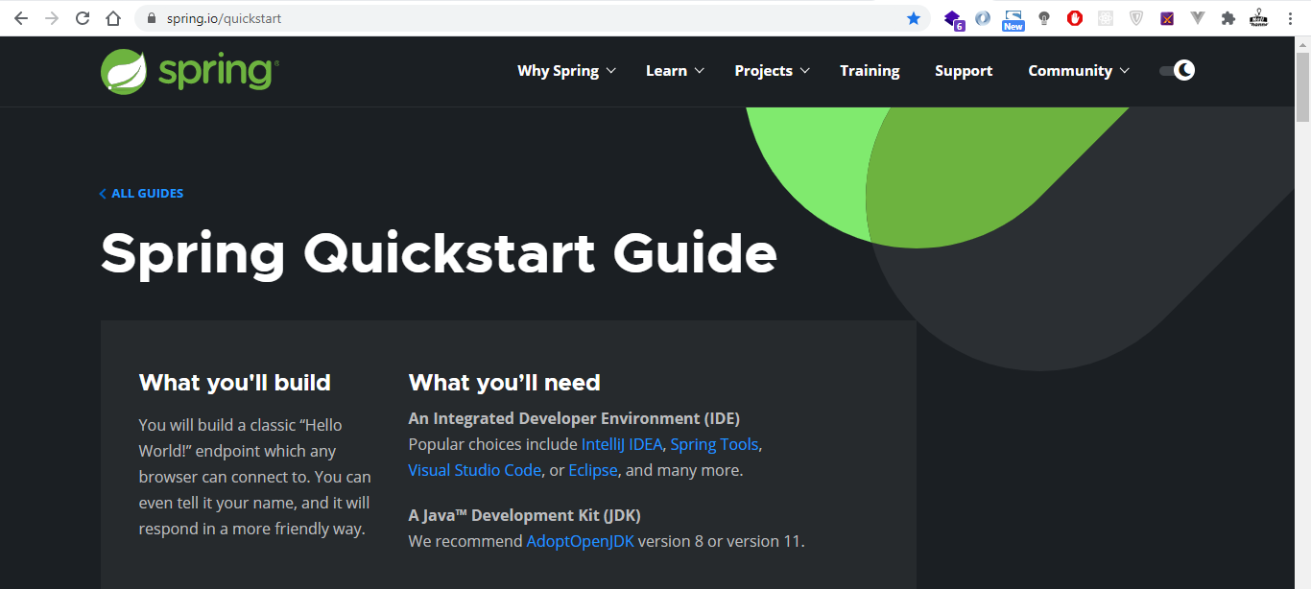Image resolution: width=1311 pixels, height=589 pixels.
Task: Open the AdoptOpenJDK link
Action: pyautogui.click(x=580, y=541)
